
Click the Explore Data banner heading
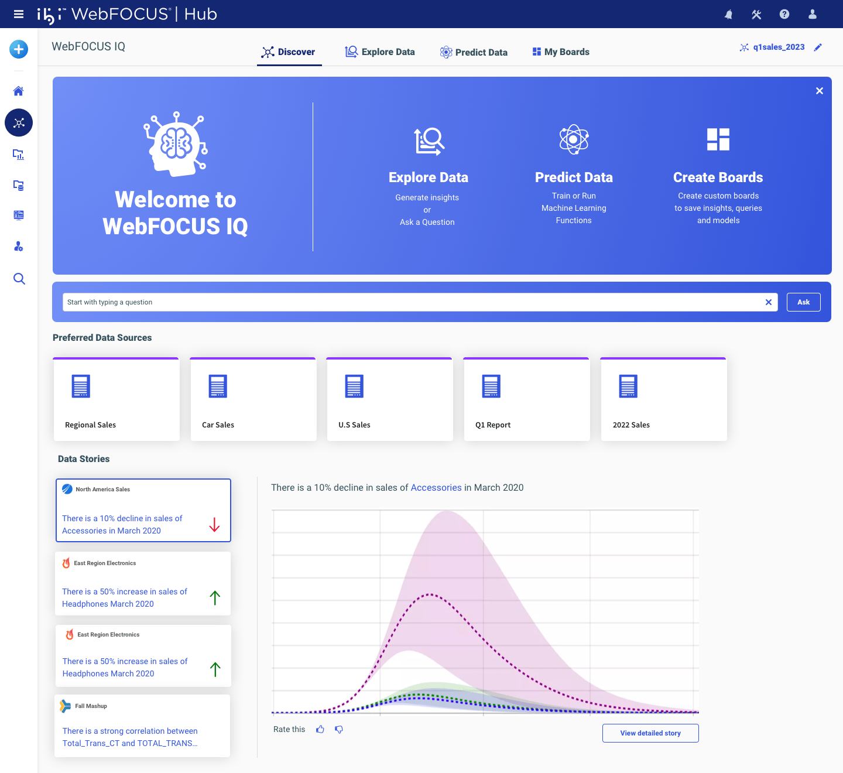click(x=429, y=177)
